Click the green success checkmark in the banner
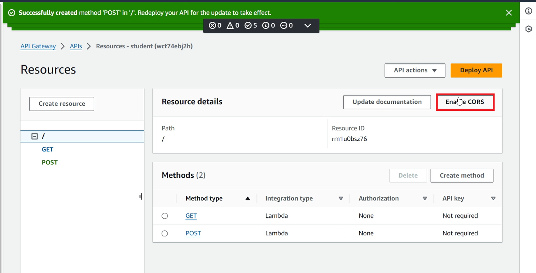The width and height of the screenshot is (536, 273). coord(11,12)
